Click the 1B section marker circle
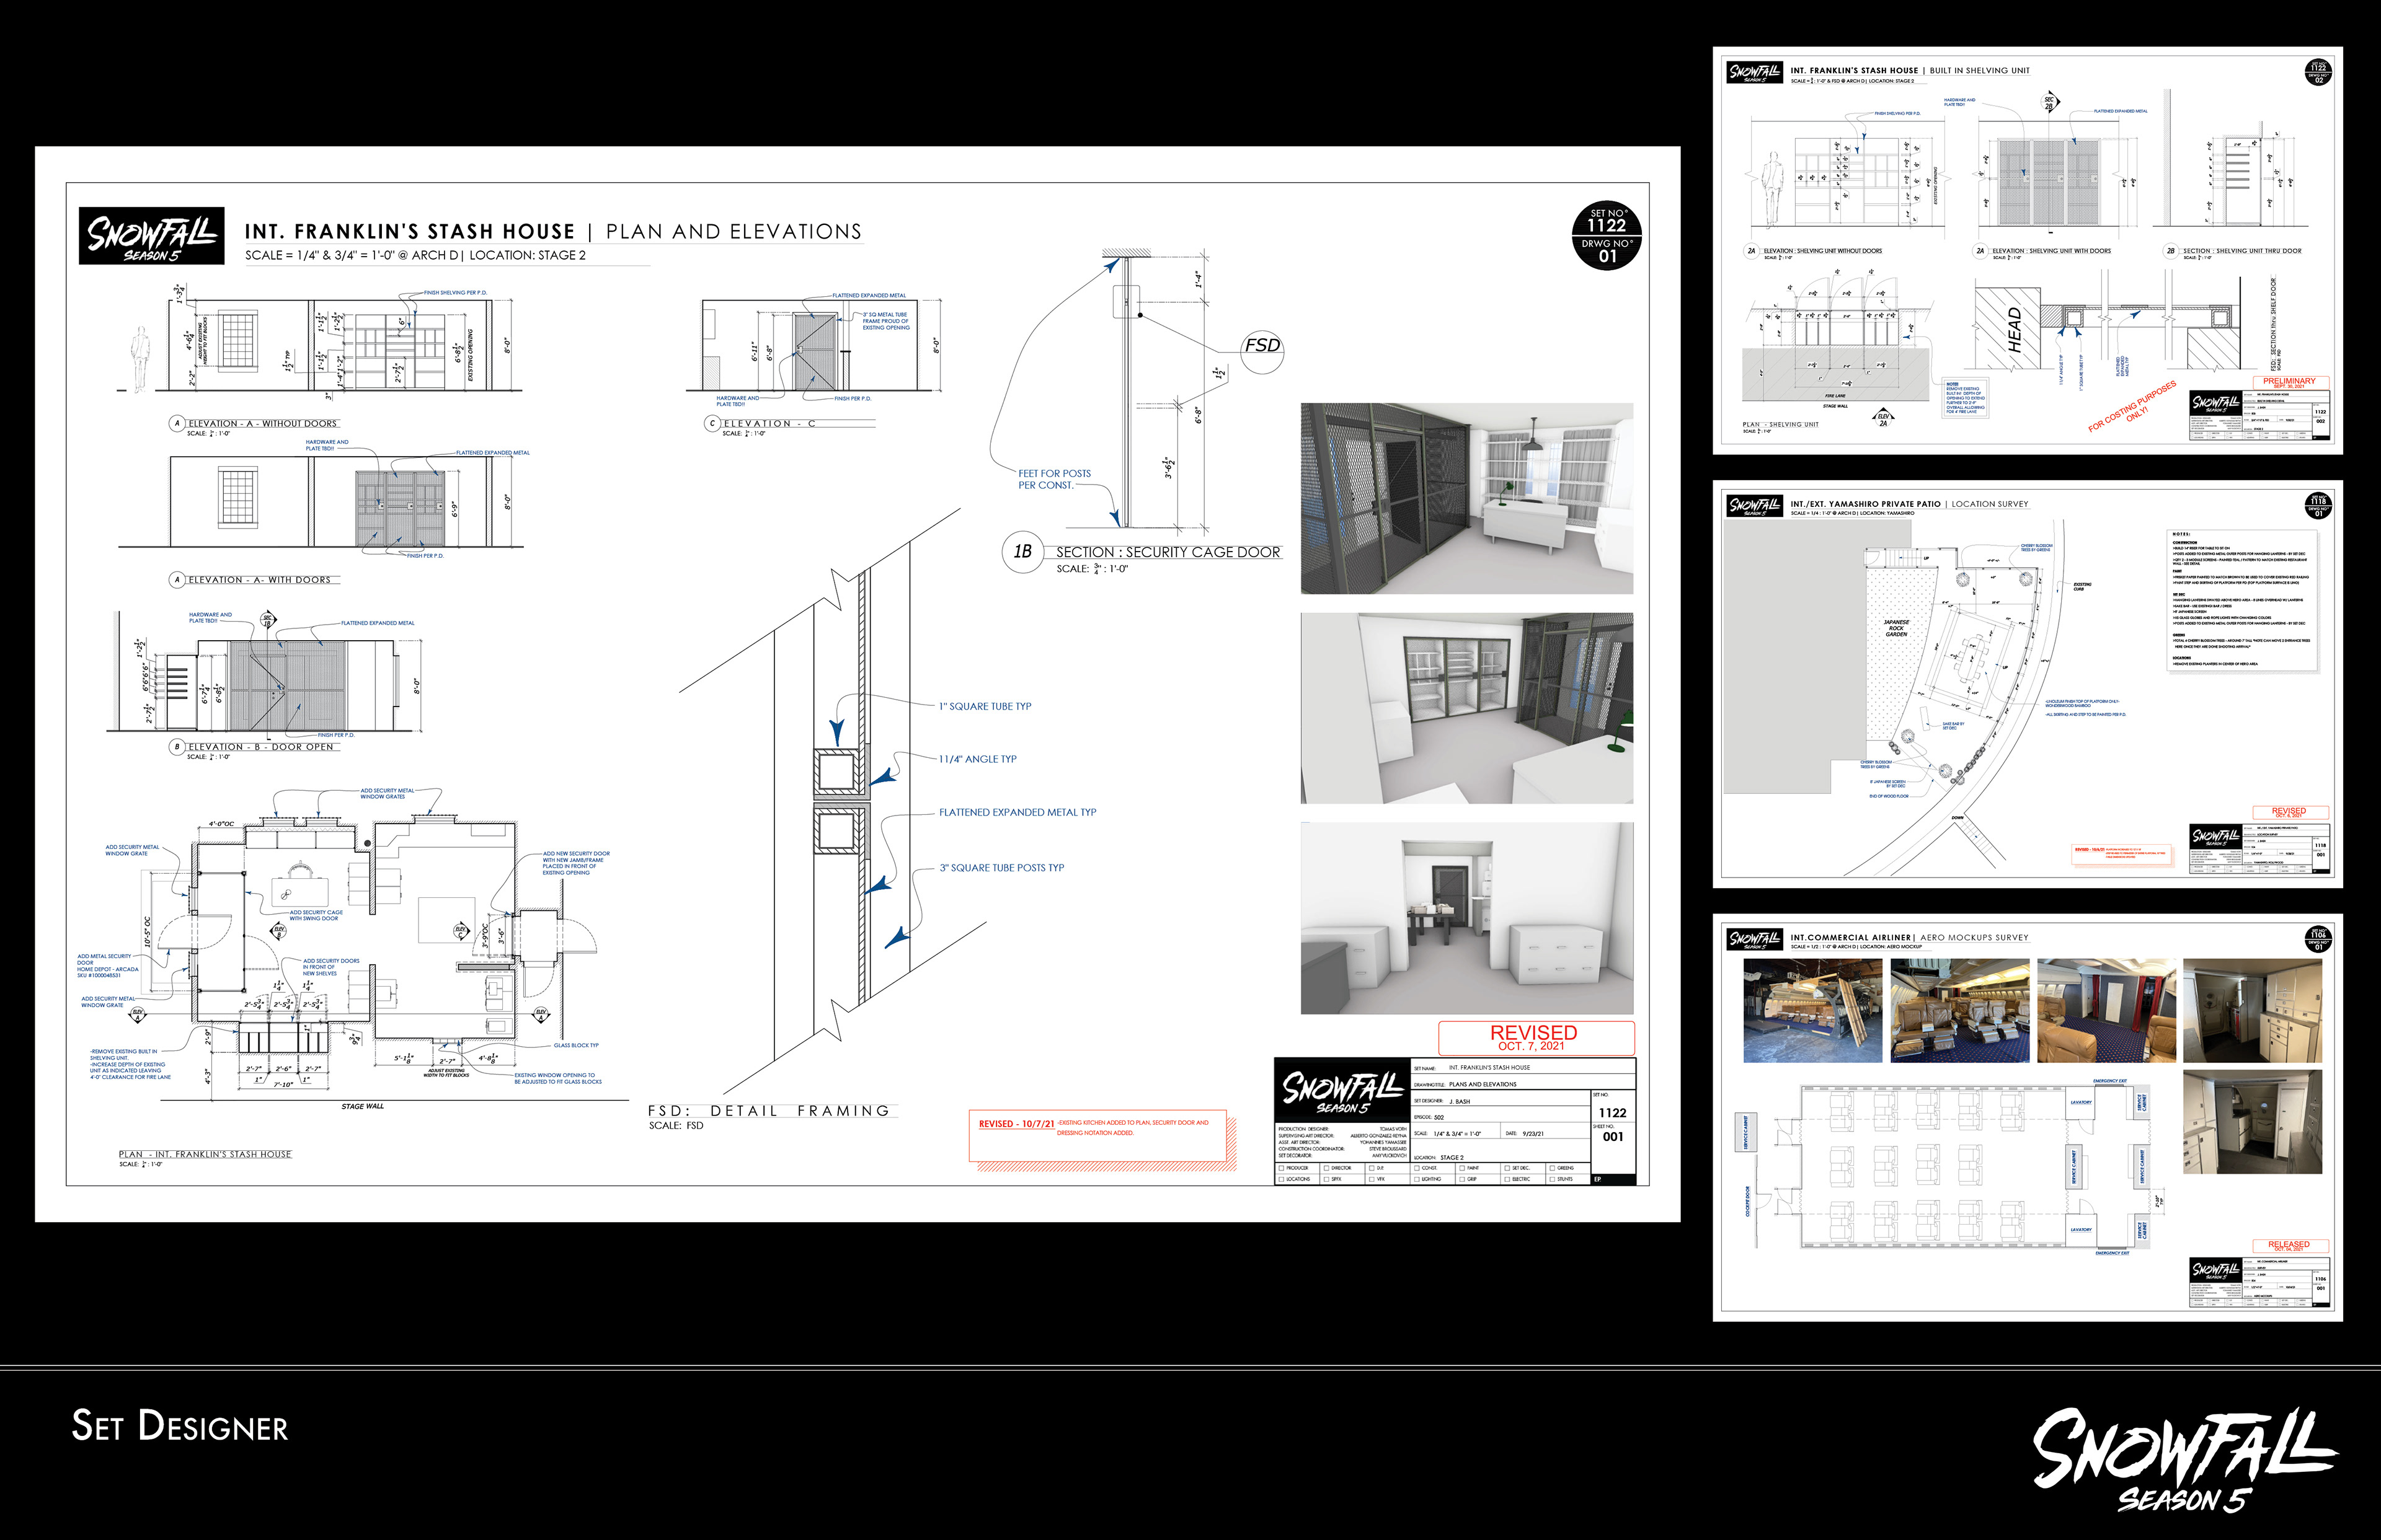 tap(1022, 552)
